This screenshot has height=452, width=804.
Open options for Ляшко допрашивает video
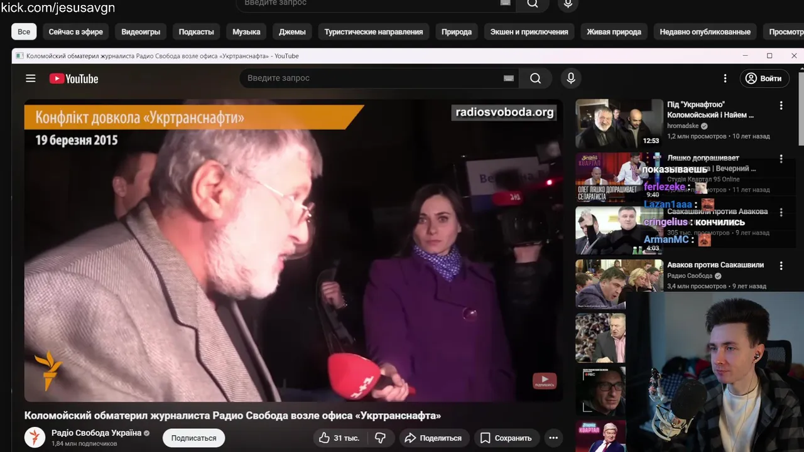pyautogui.click(x=781, y=159)
